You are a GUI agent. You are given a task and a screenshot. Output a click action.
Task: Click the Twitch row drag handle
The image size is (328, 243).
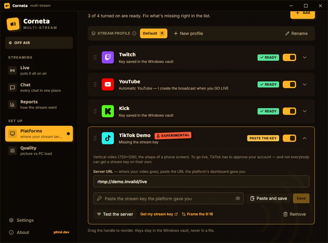(95, 57)
